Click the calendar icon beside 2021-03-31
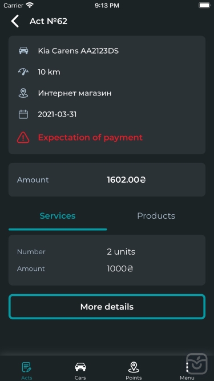This screenshot has width=214, height=381. point(23,114)
